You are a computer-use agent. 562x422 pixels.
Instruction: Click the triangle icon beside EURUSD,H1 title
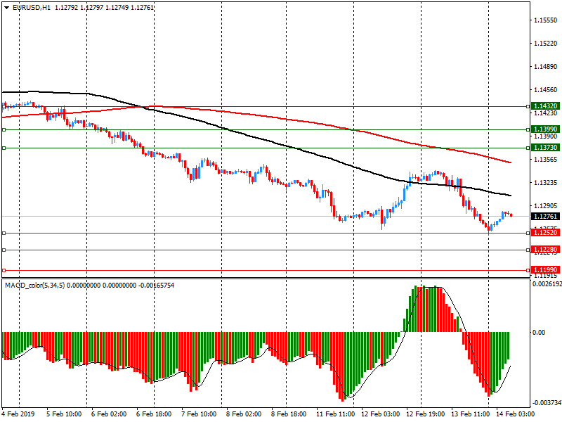(6, 8)
